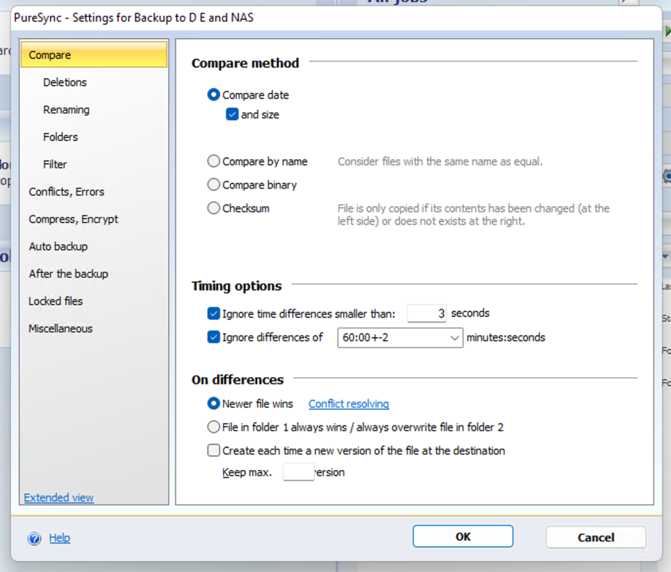Viewport: 671px width, 572px height.
Task: Open Compress, Encrypt settings
Action: pos(73,219)
